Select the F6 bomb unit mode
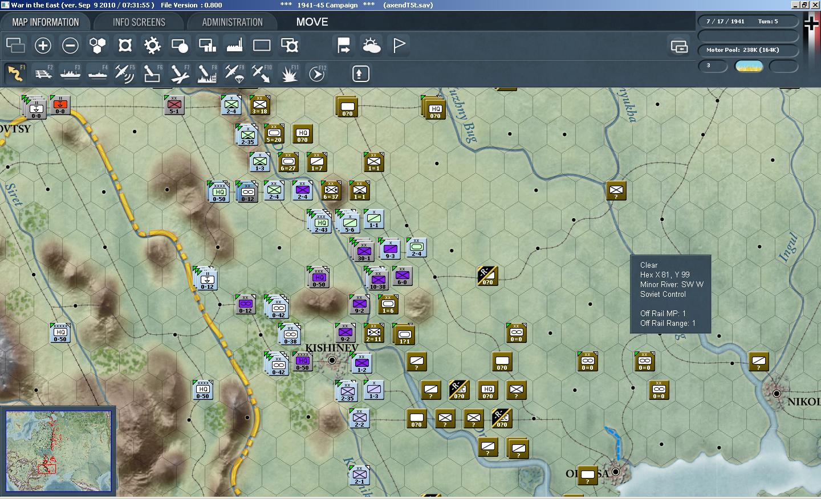 pyautogui.click(x=152, y=73)
